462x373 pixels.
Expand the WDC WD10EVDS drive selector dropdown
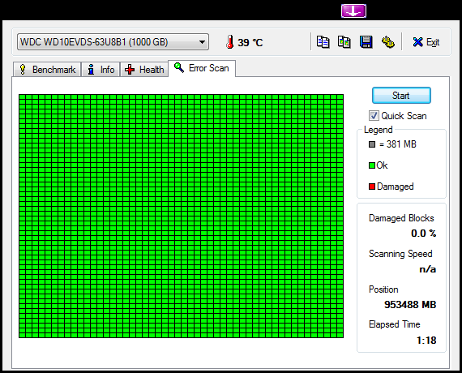click(113, 42)
